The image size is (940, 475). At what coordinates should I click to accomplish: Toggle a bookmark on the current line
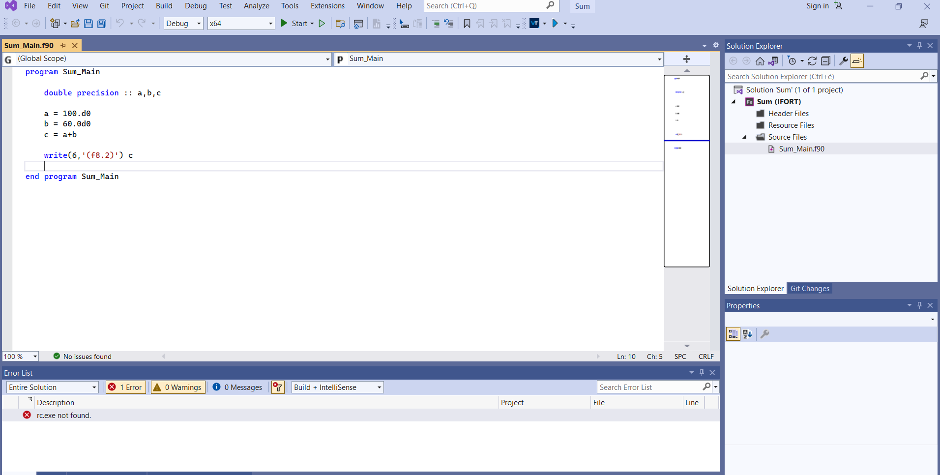(x=467, y=24)
